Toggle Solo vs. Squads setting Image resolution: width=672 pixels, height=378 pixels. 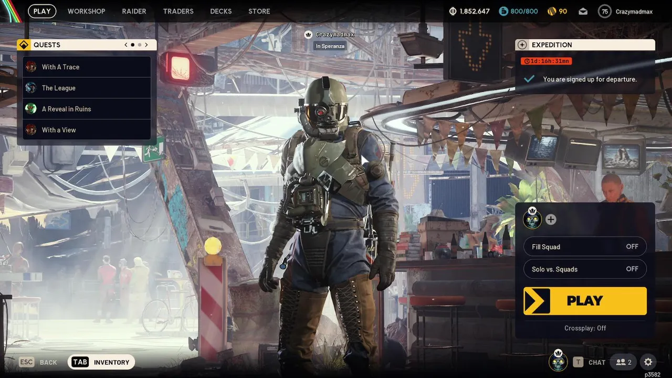point(585,269)
